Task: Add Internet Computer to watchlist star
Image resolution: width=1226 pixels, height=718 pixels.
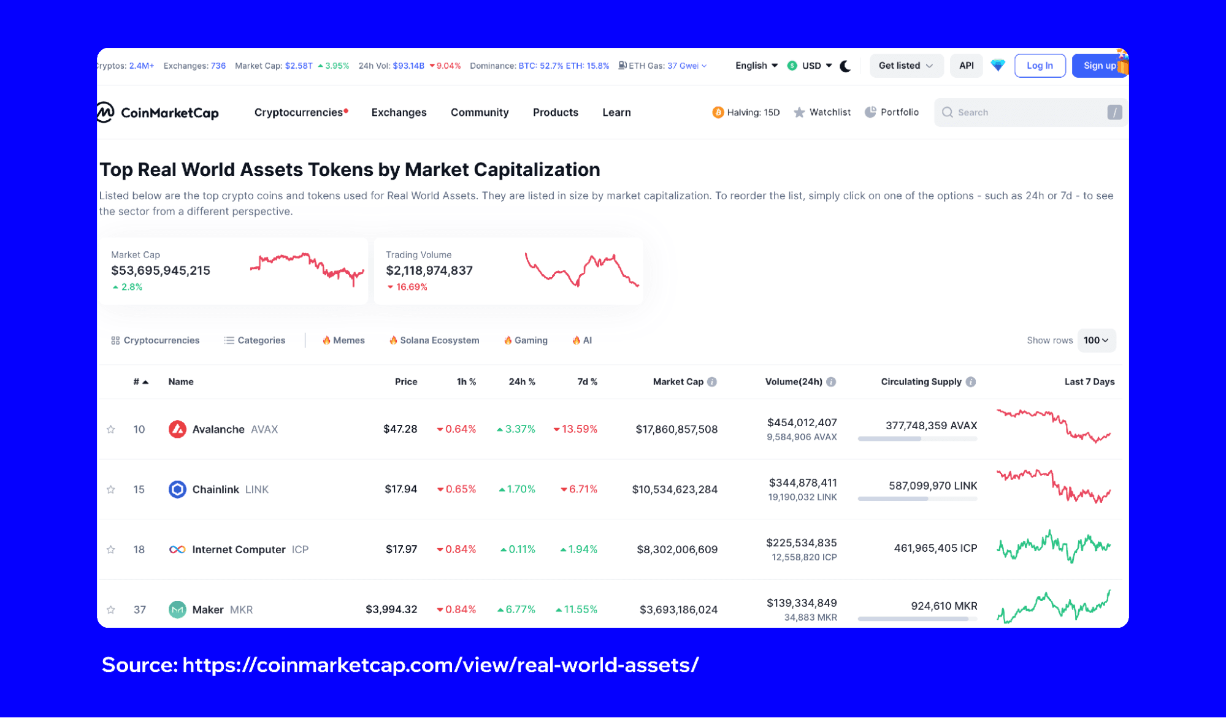Action: (x=111, y=549)
